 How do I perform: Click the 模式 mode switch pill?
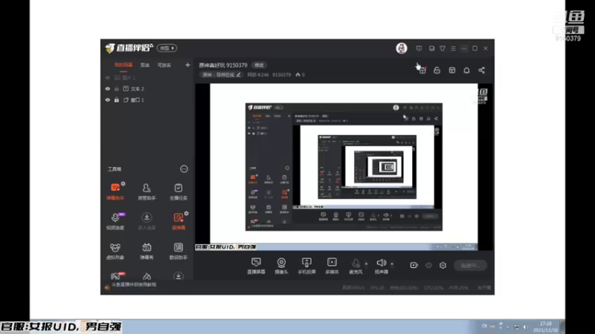pyautogui.click(x=167, y=48)
